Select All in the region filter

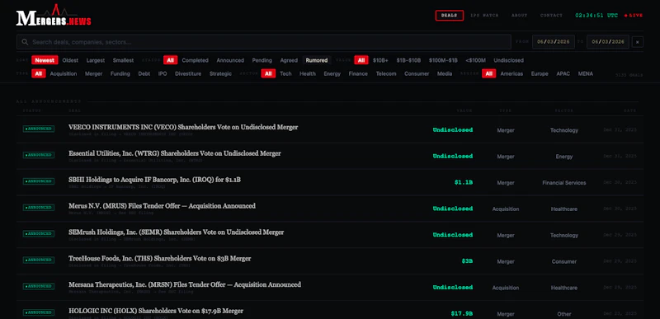[x=488, y=73]
